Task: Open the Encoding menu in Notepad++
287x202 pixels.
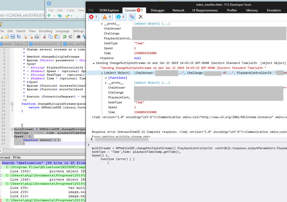Action: (x=46, y=31)
